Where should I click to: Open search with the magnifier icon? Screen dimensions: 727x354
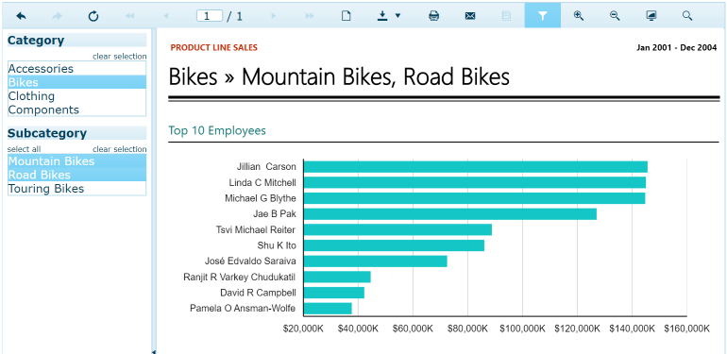tap(687, 16)
